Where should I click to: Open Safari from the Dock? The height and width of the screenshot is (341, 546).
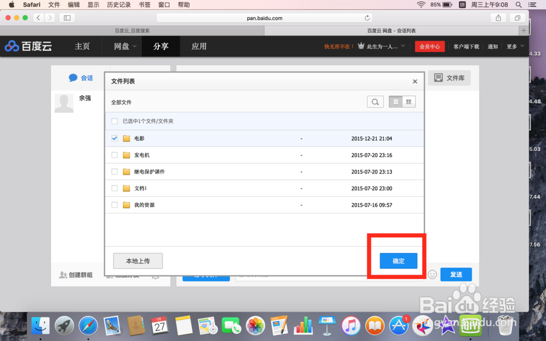coord(89,326)
